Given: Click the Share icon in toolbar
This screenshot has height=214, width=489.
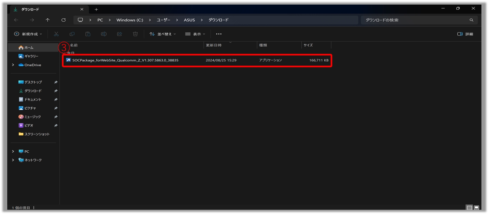Looking at the screenshot, I should coord(120,34).
